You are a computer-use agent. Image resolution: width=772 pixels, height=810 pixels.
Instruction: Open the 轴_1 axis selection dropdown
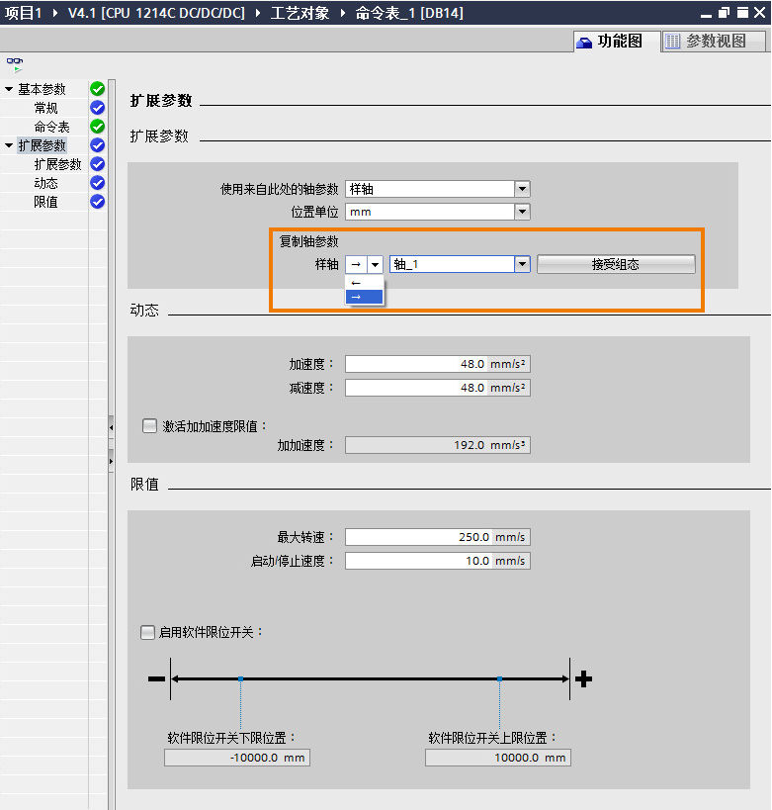[522, 264]
